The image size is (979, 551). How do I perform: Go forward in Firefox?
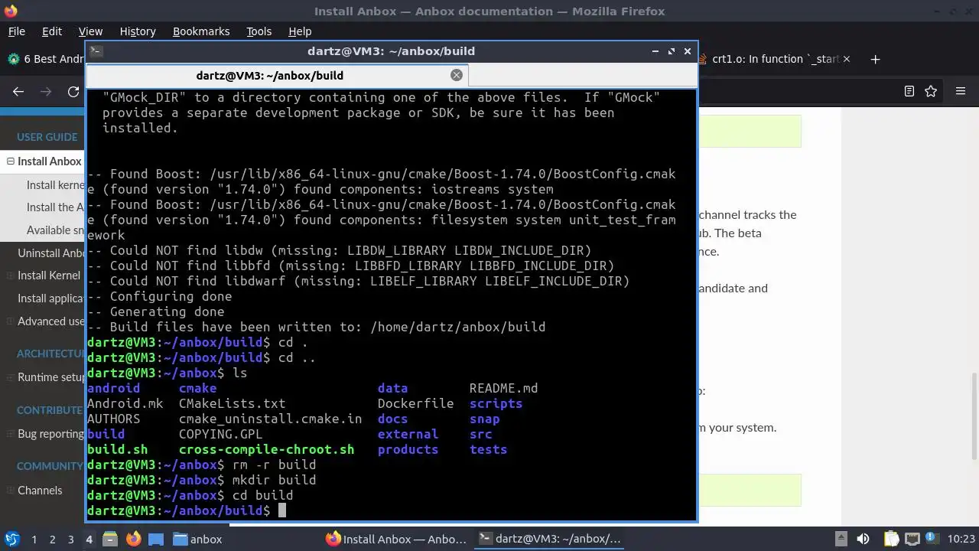point(46,91)
